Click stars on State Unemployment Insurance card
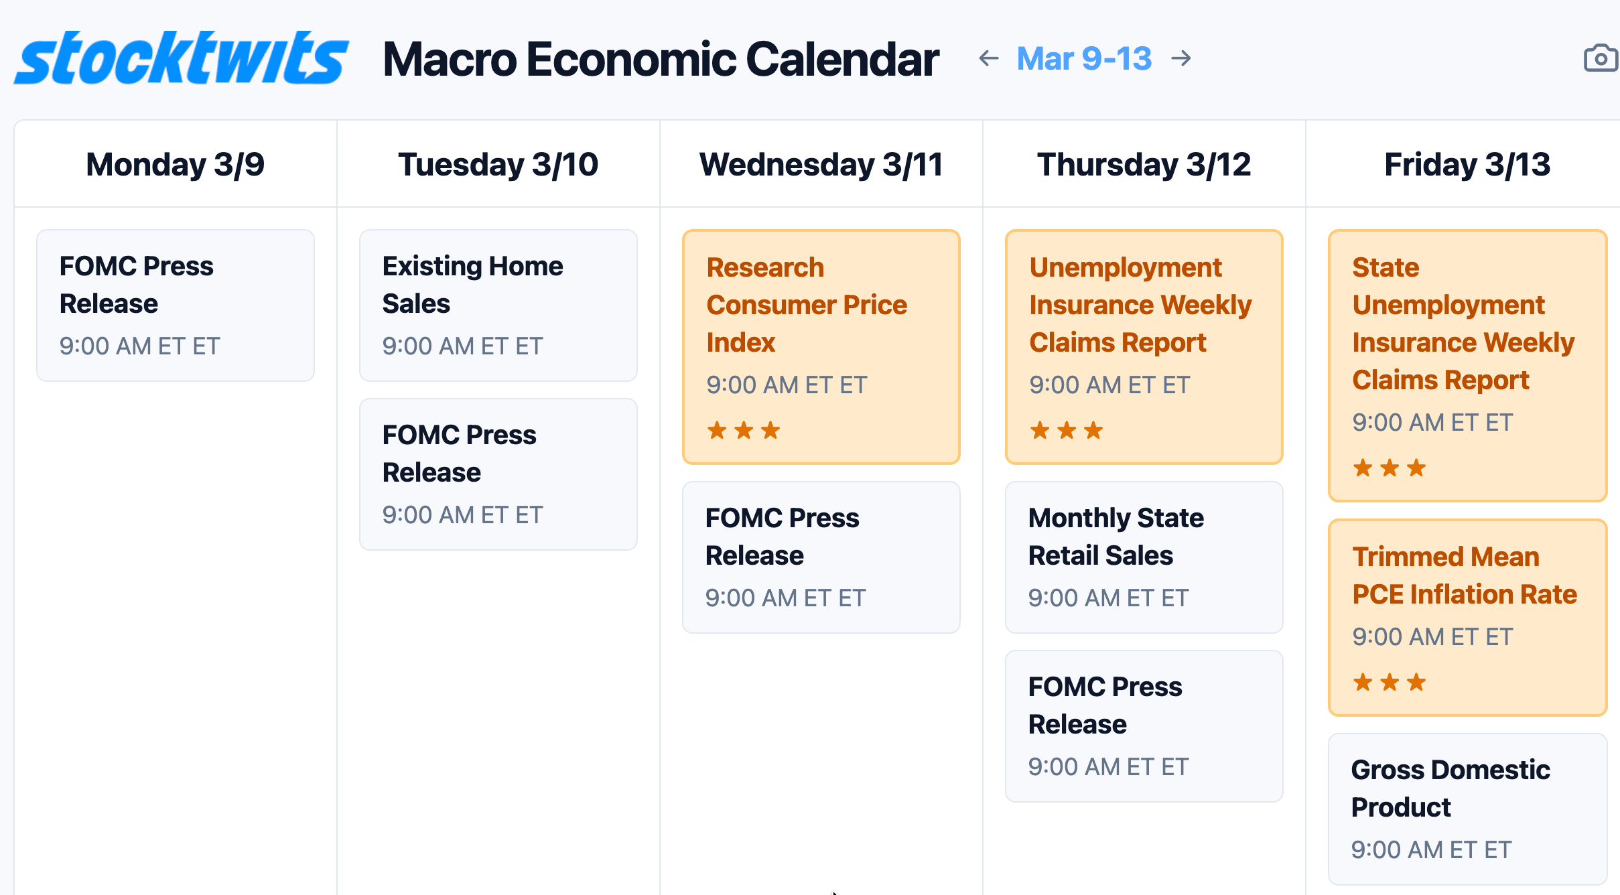Image resolution: width=1620 pixels, height=895 pixels. (1390, 468)
